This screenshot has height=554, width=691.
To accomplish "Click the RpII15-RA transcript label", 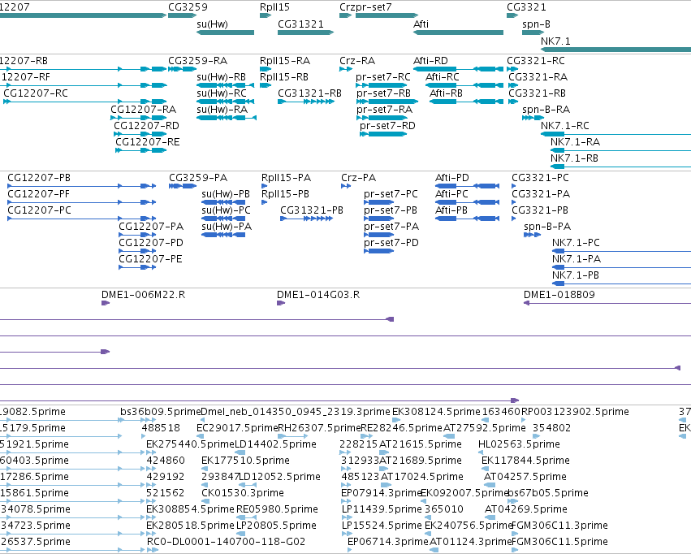I will [x=285, y=61].
